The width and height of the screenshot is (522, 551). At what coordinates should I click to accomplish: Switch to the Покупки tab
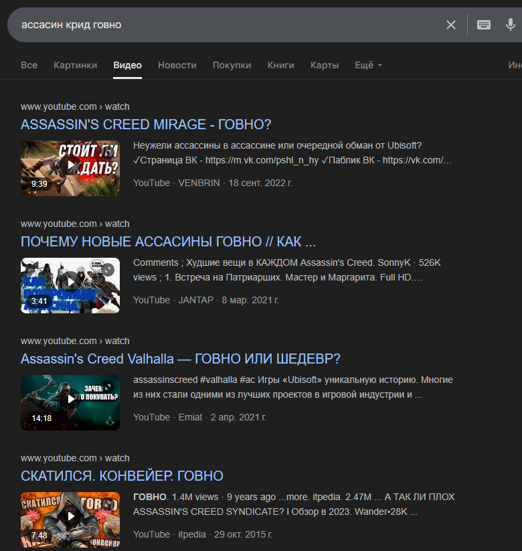232,65
